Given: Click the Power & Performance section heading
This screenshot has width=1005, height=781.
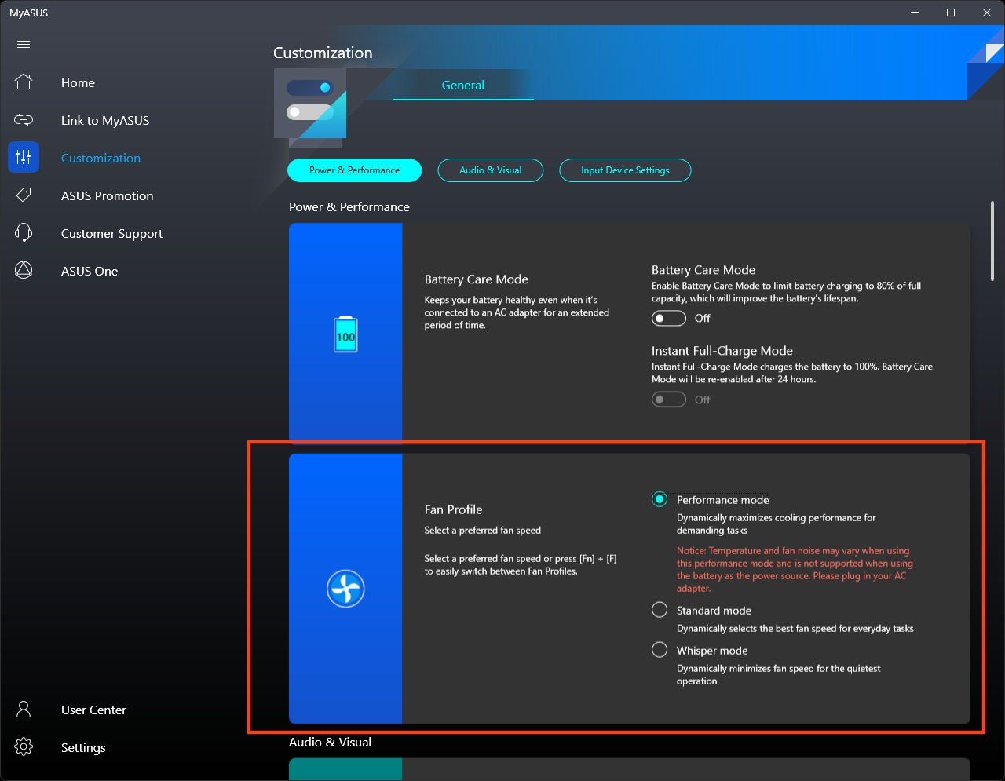Looking at the screenshot, I should [349, 207].
